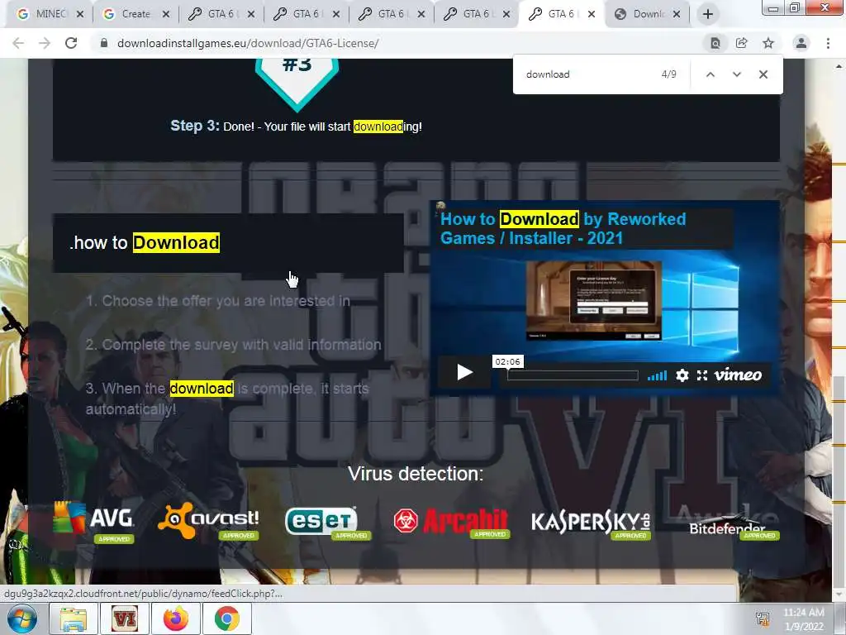Open the Windows Start menu
This screenshot has width=846, height=635.
22,618
